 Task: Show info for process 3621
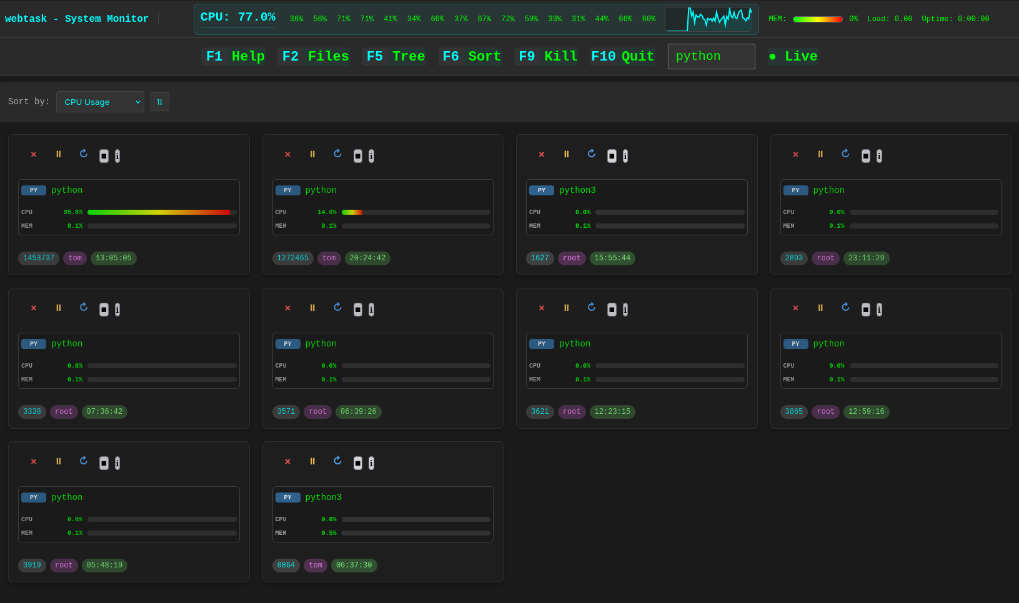click(625, 310)
